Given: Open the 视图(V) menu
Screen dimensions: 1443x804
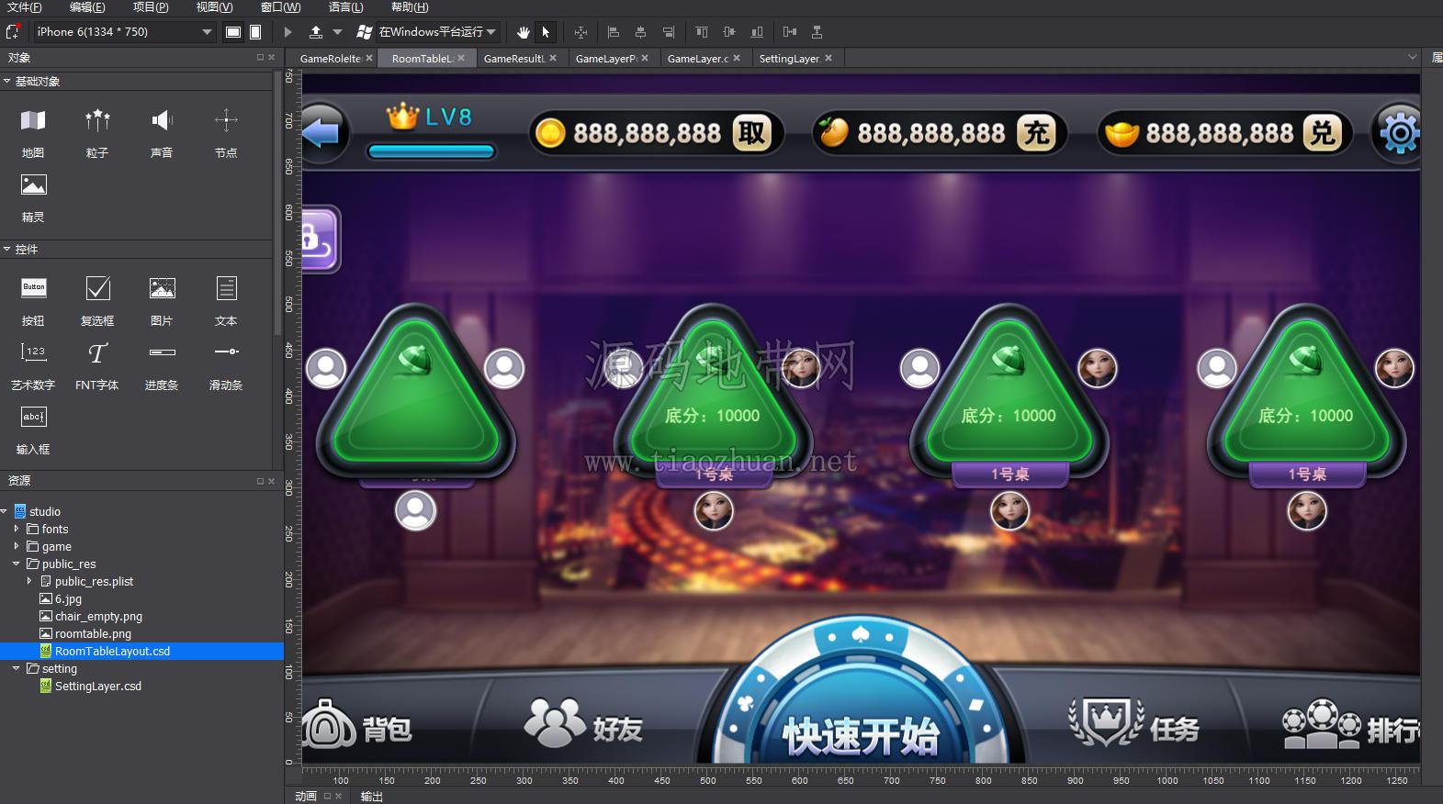Looking at the screenshot, I should click(214, 7).
